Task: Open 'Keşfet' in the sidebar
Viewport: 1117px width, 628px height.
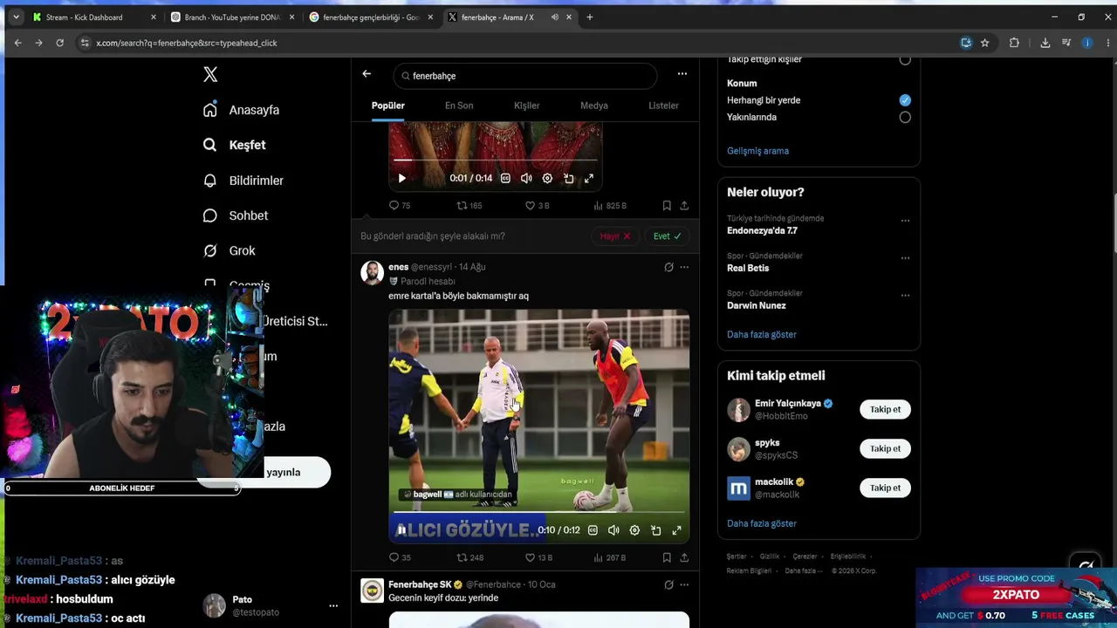Action: 235,145
